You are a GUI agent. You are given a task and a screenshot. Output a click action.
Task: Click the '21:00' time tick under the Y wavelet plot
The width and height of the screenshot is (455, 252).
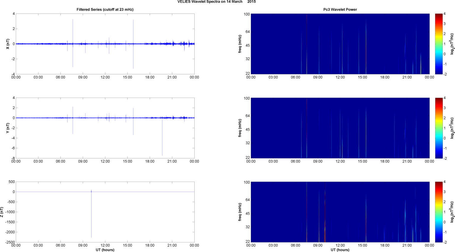(x=407, y=161)
